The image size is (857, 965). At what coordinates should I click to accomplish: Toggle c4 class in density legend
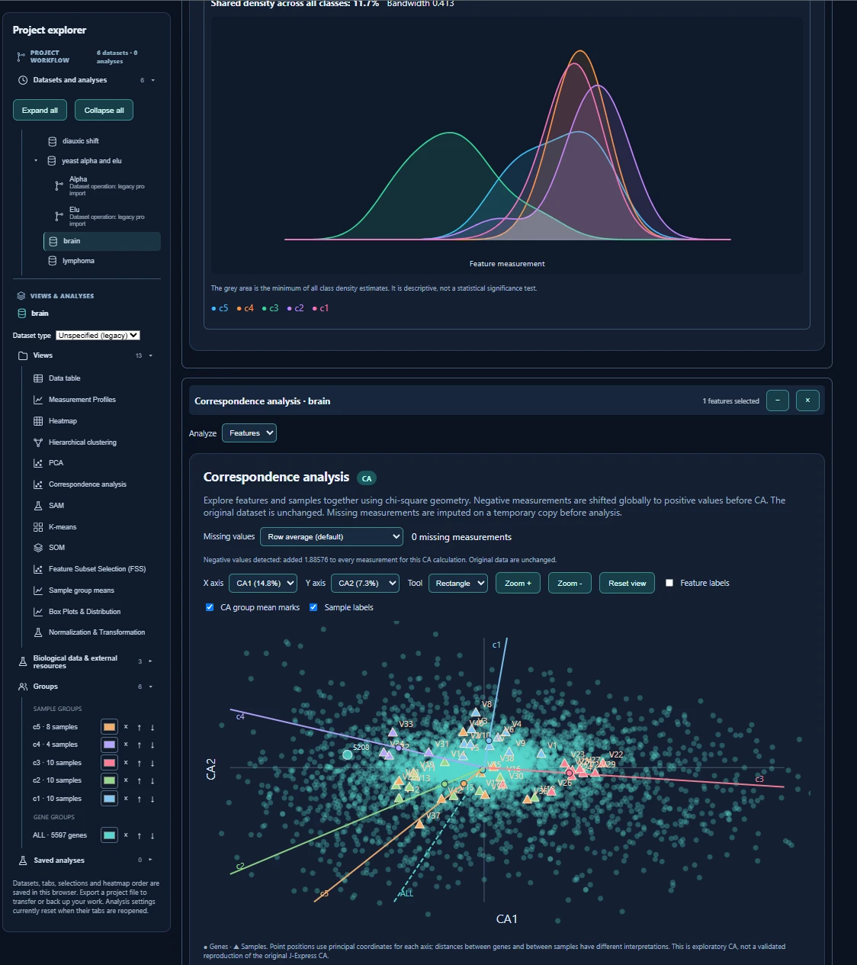(x=245, y=308)
